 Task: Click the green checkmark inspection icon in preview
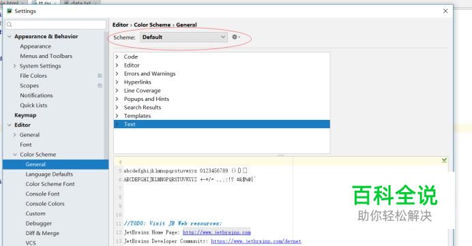point(444,160)
